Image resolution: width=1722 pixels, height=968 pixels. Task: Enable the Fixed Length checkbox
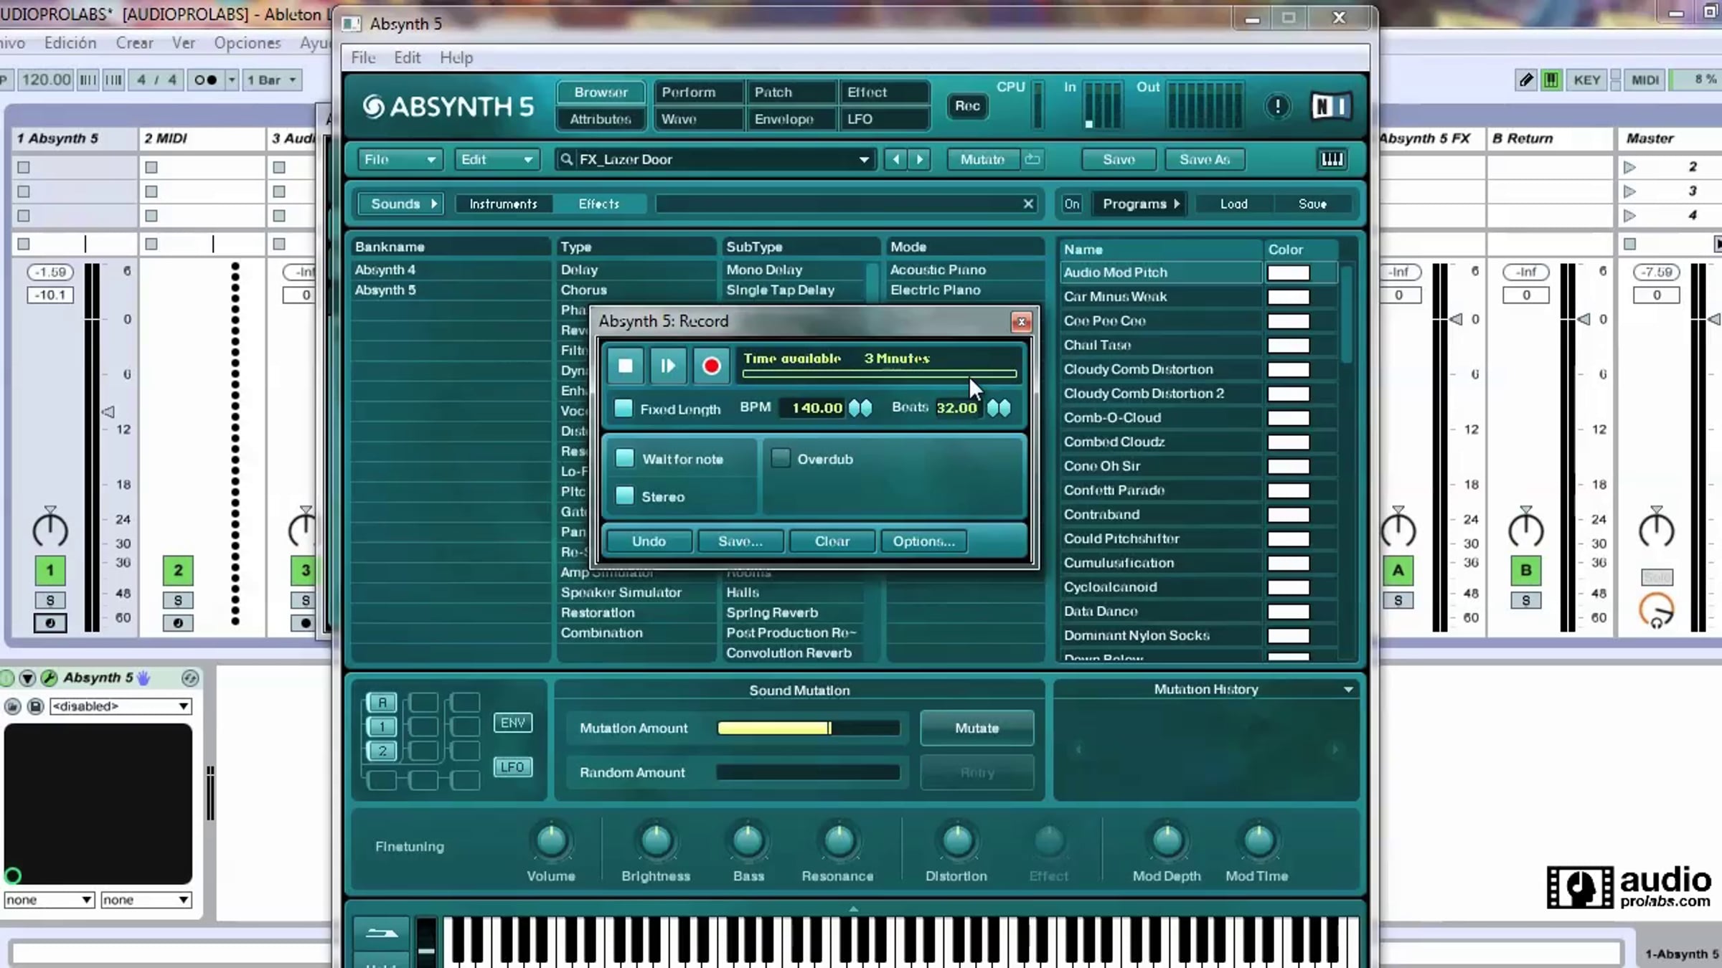tap(624, 409)
